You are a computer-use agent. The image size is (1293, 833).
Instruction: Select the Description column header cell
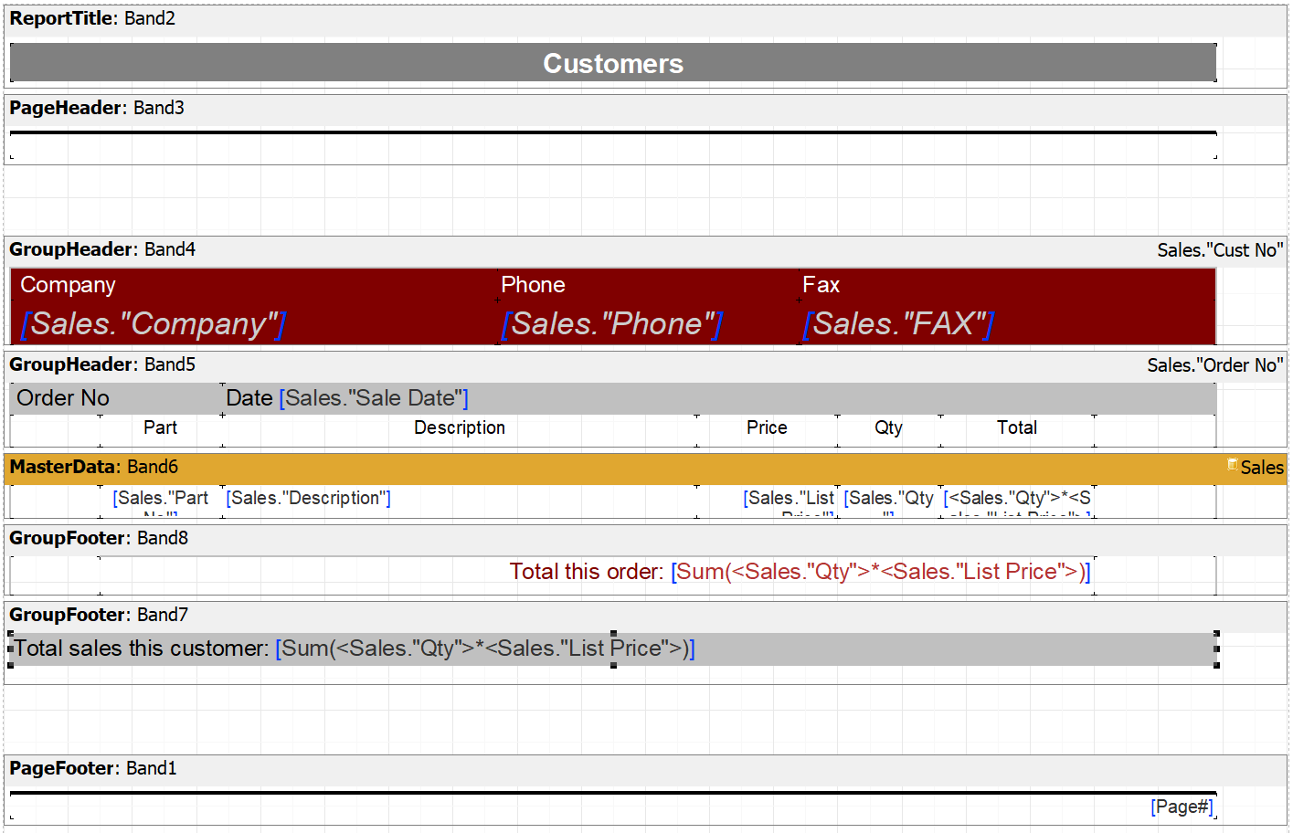point(459,428)
